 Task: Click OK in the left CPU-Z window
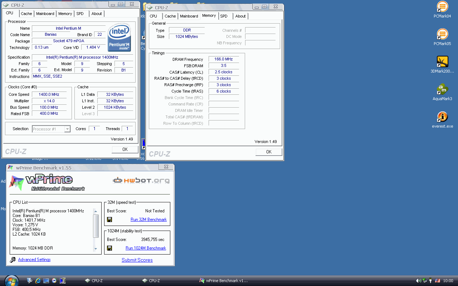point(125,149)
